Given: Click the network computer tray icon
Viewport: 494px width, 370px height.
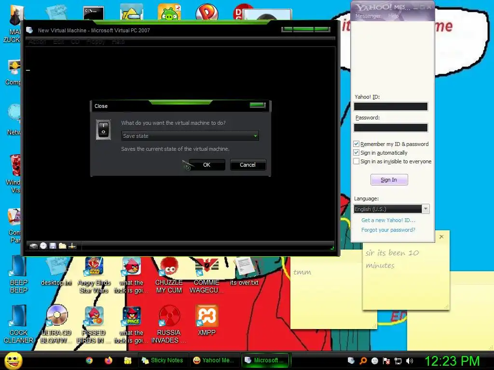Looking at the screenshot, I should (398, 361).
